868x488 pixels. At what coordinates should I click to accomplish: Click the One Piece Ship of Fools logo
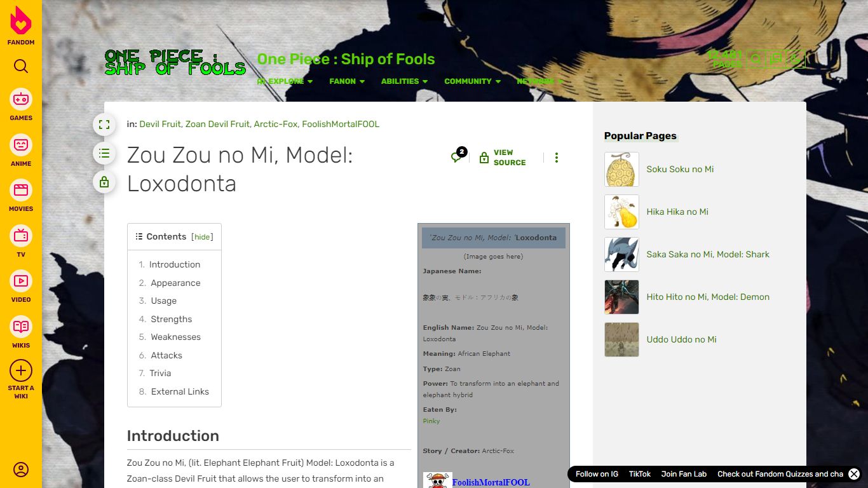click(x=175, y=62)
